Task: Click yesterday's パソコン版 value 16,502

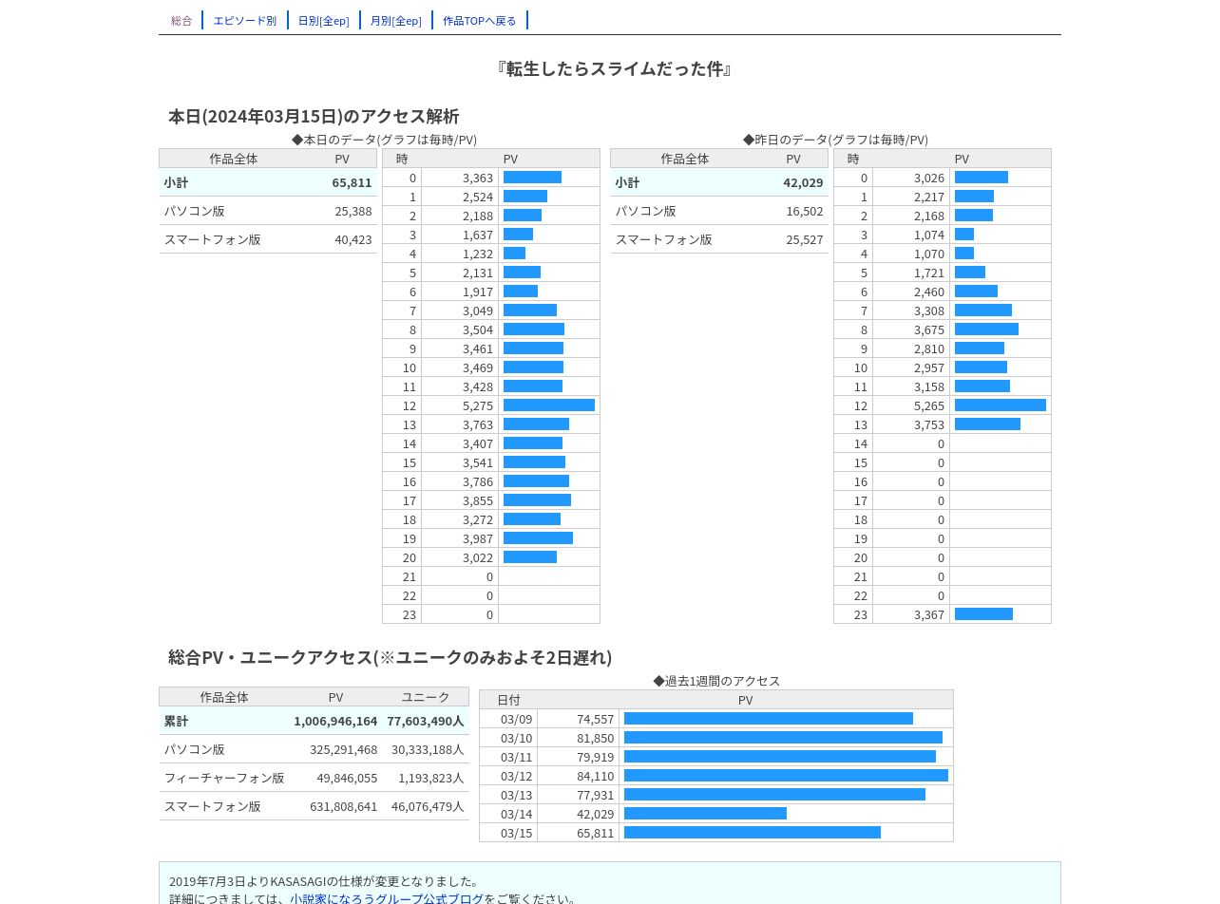Action: (804, 211)
